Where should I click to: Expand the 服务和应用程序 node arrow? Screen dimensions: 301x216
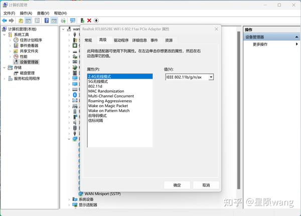click(x=5, y=79)
